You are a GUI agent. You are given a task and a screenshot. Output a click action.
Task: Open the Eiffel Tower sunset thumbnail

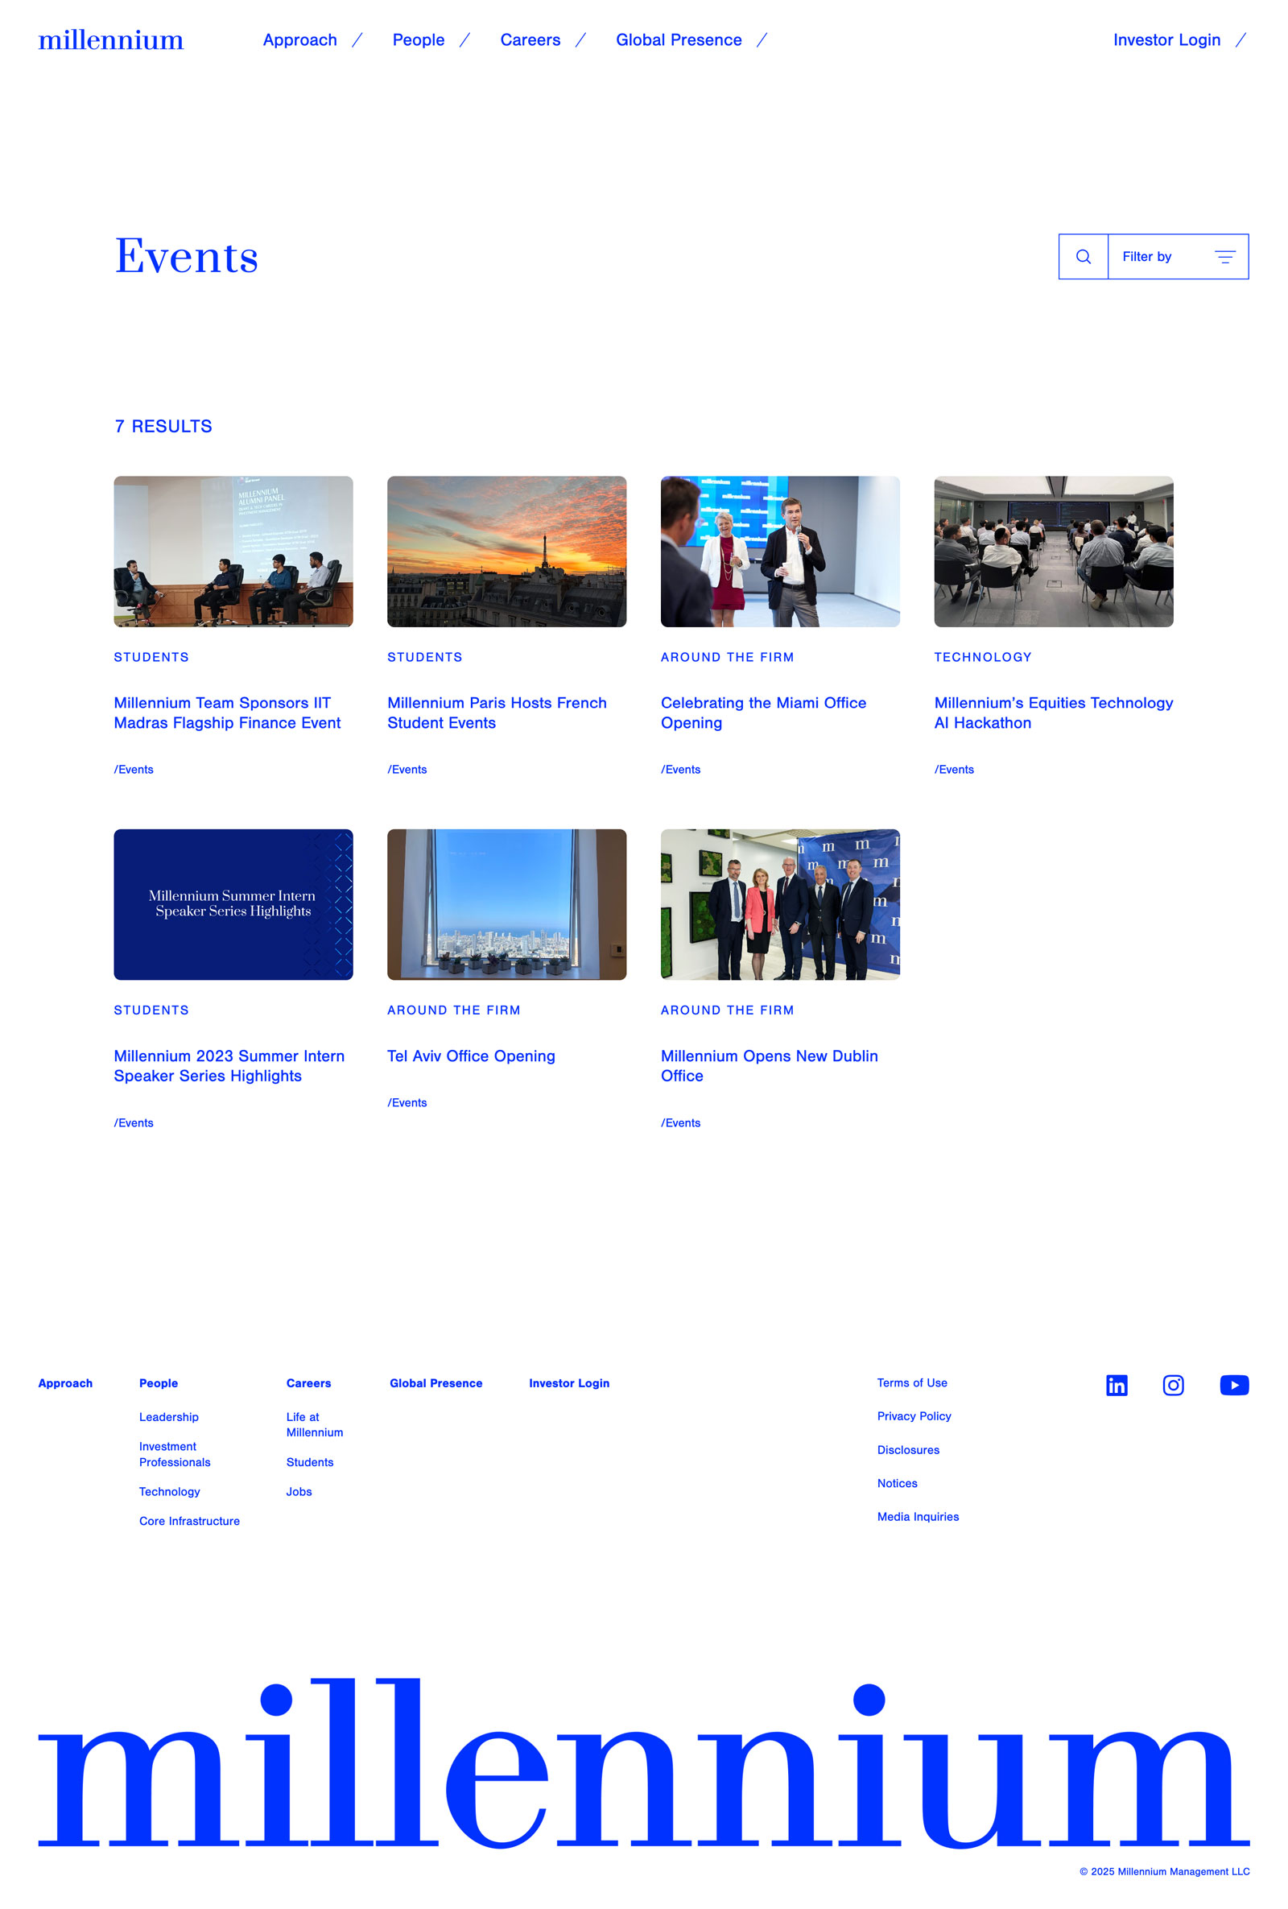click(x=507, y=552)
